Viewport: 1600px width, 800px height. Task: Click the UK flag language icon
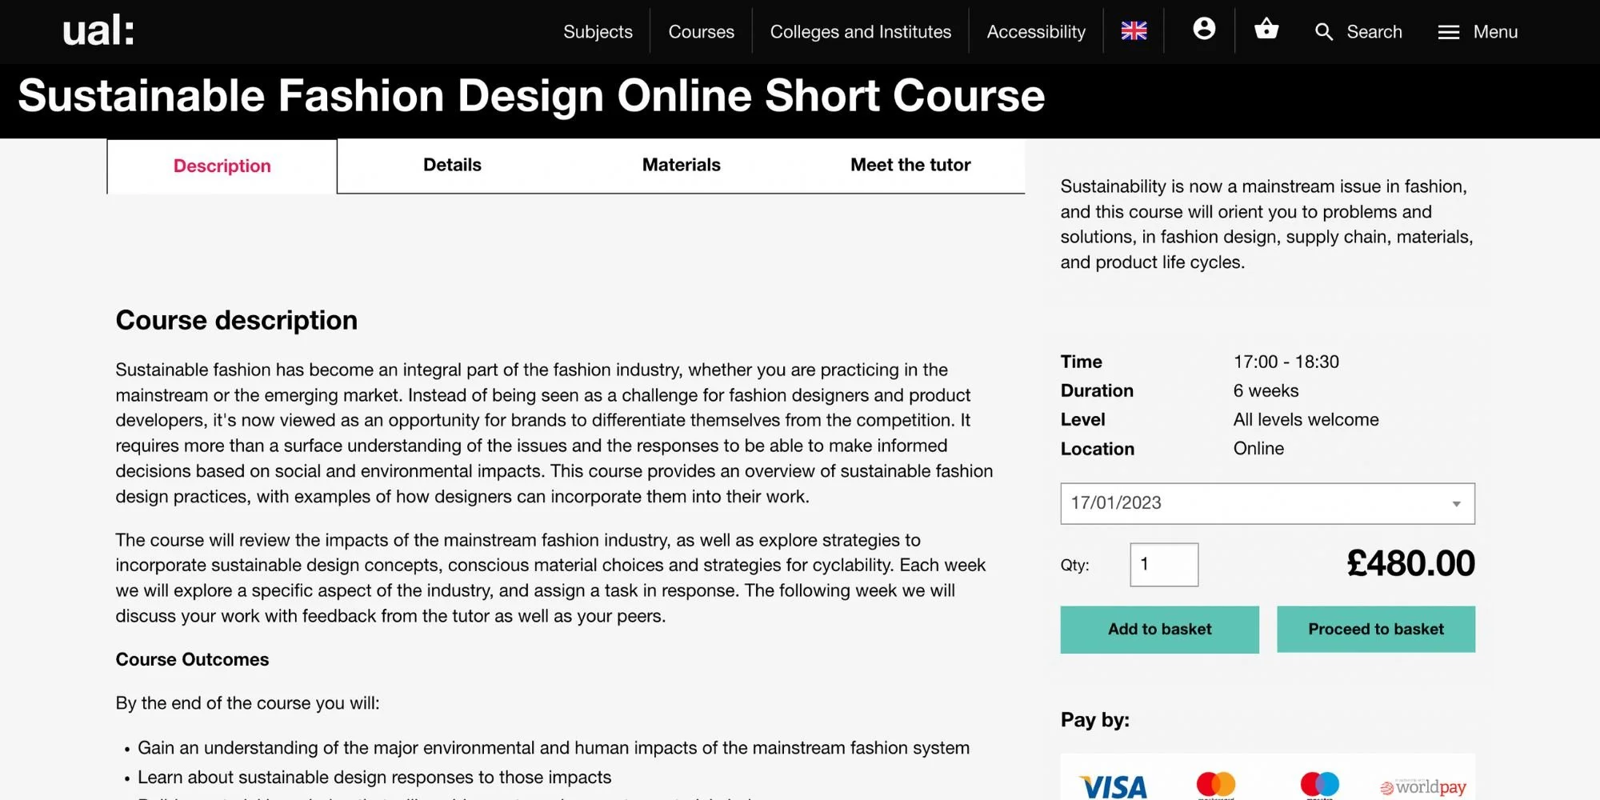pyautogui.click(x=1133, y=31)
